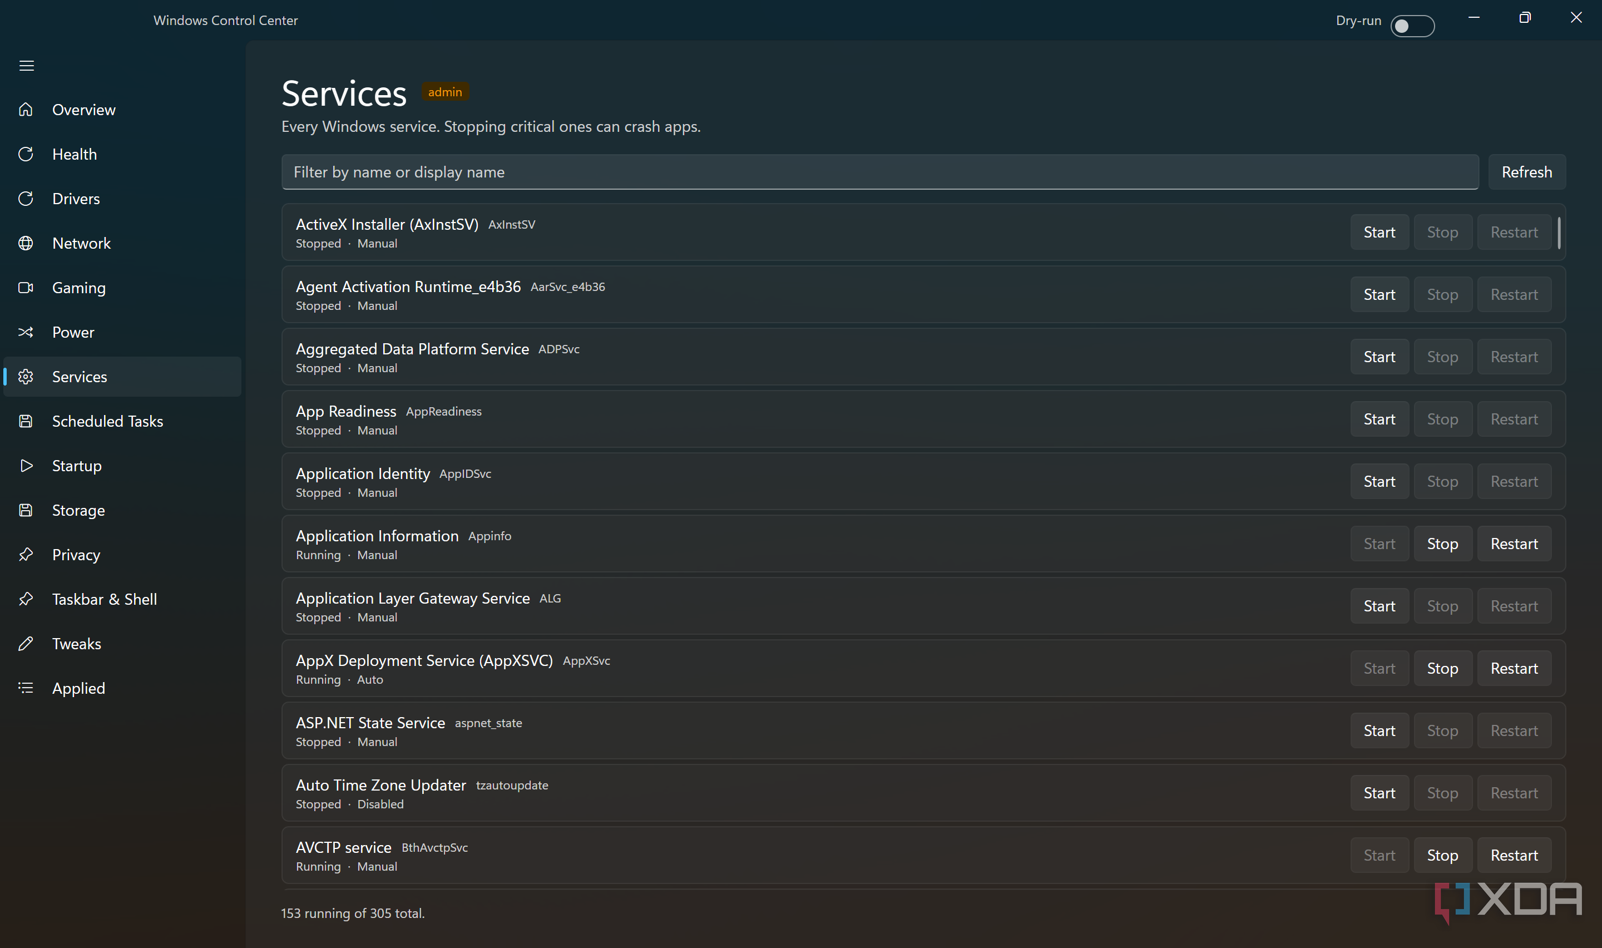Refresh the services list
The image size is (1602, 948).
coord(1527,172)
